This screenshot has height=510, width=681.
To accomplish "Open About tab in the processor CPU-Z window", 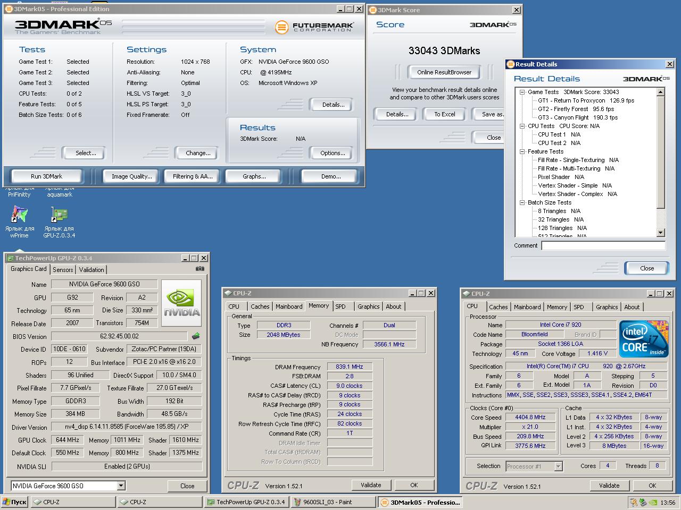I will 632,307.
